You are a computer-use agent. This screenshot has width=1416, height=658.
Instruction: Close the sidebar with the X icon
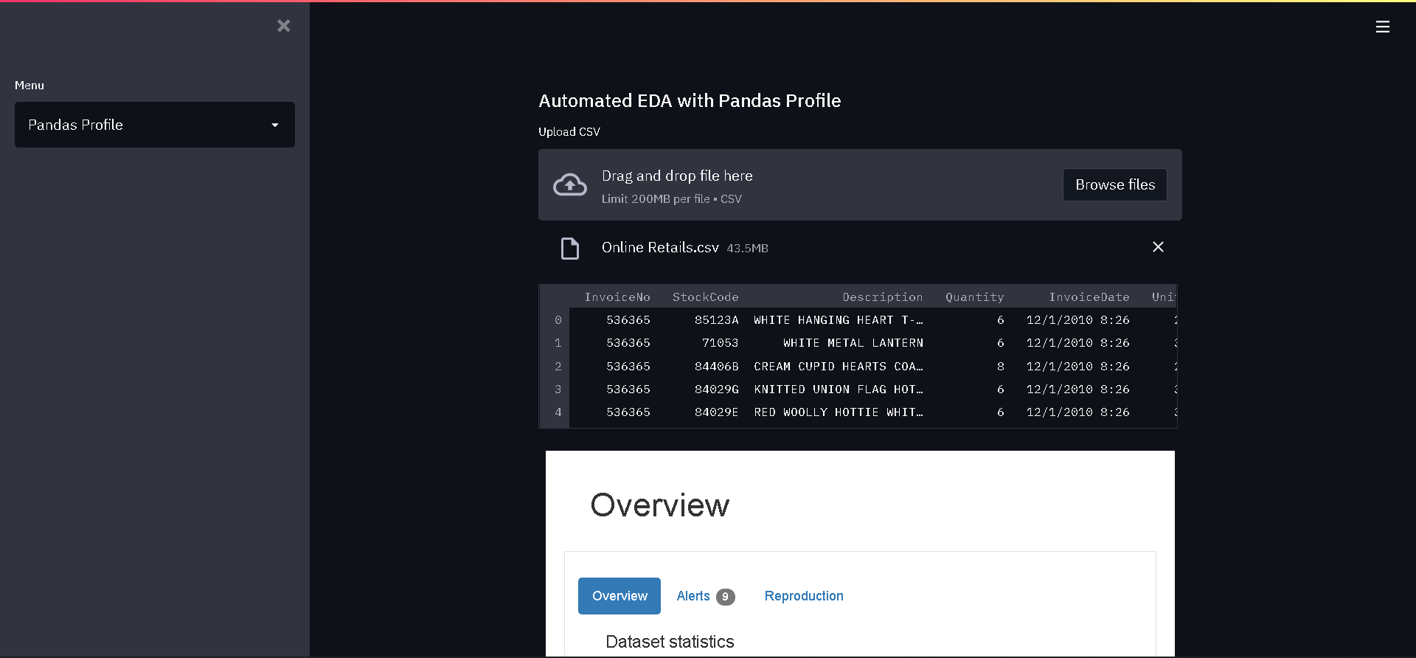click(x=283, y=26)
